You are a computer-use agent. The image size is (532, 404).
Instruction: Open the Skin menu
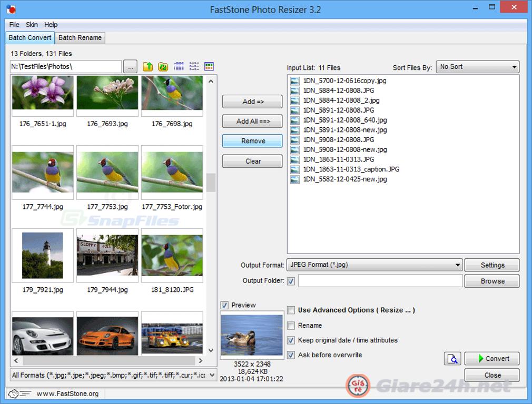click(32, 25)
